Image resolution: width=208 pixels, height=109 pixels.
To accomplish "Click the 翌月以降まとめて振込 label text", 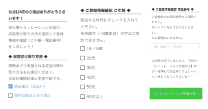I will pos(32,96).
